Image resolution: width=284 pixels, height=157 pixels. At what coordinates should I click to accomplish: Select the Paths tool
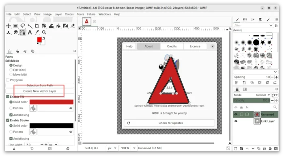tap(23, 32)
